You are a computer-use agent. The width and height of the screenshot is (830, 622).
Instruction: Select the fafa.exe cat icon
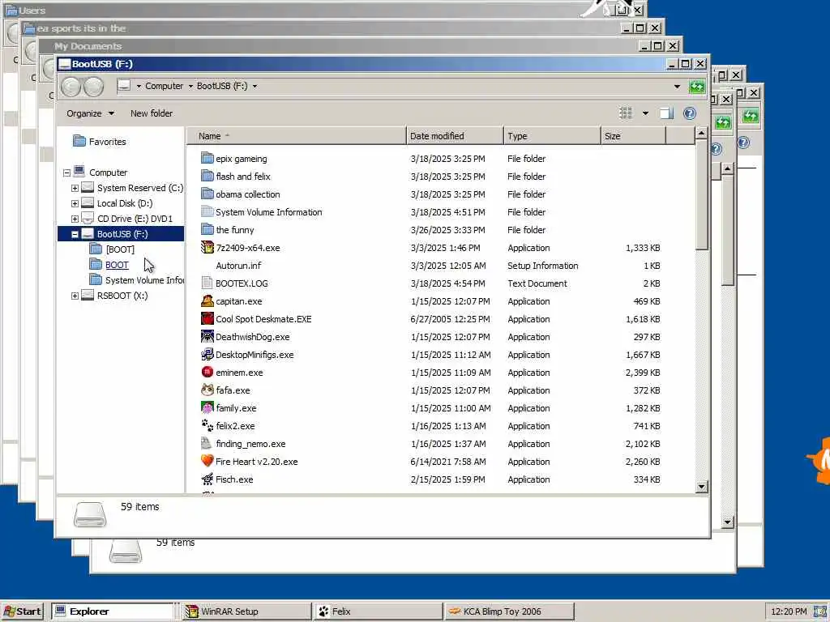207,390
